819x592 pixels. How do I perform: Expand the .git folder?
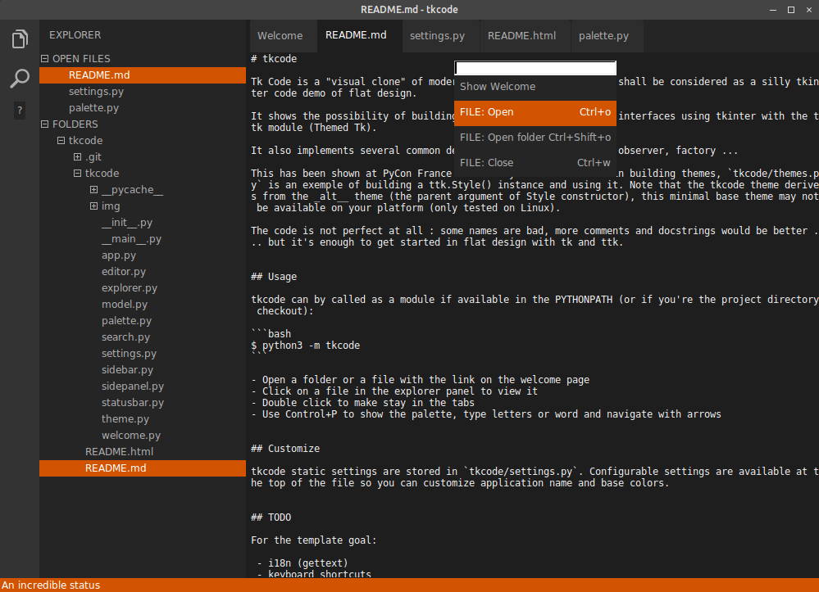(77, 156)
